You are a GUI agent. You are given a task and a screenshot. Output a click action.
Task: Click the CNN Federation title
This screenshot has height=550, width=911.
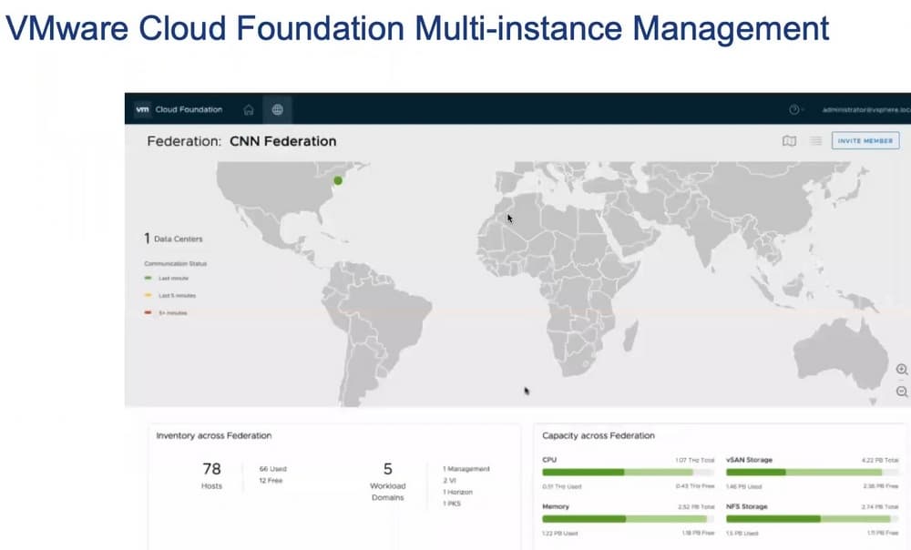tap(282, 141)
